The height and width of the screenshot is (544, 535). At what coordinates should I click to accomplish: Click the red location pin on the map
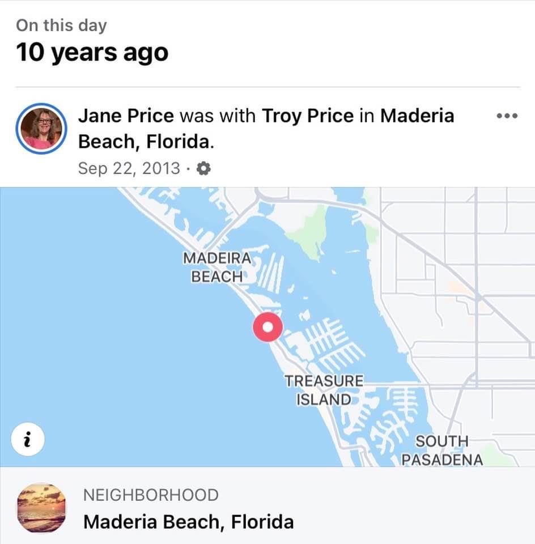point(267,328)
